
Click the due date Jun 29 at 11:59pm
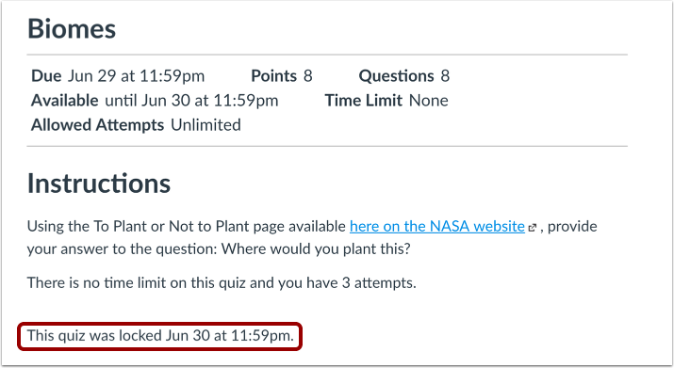click(x=137, y=76)
